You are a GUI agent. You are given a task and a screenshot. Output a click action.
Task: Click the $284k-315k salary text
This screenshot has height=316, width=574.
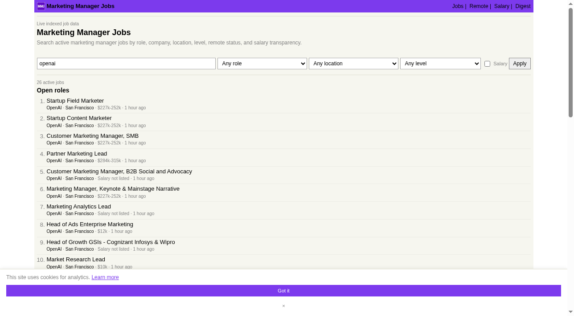(109, 161)
